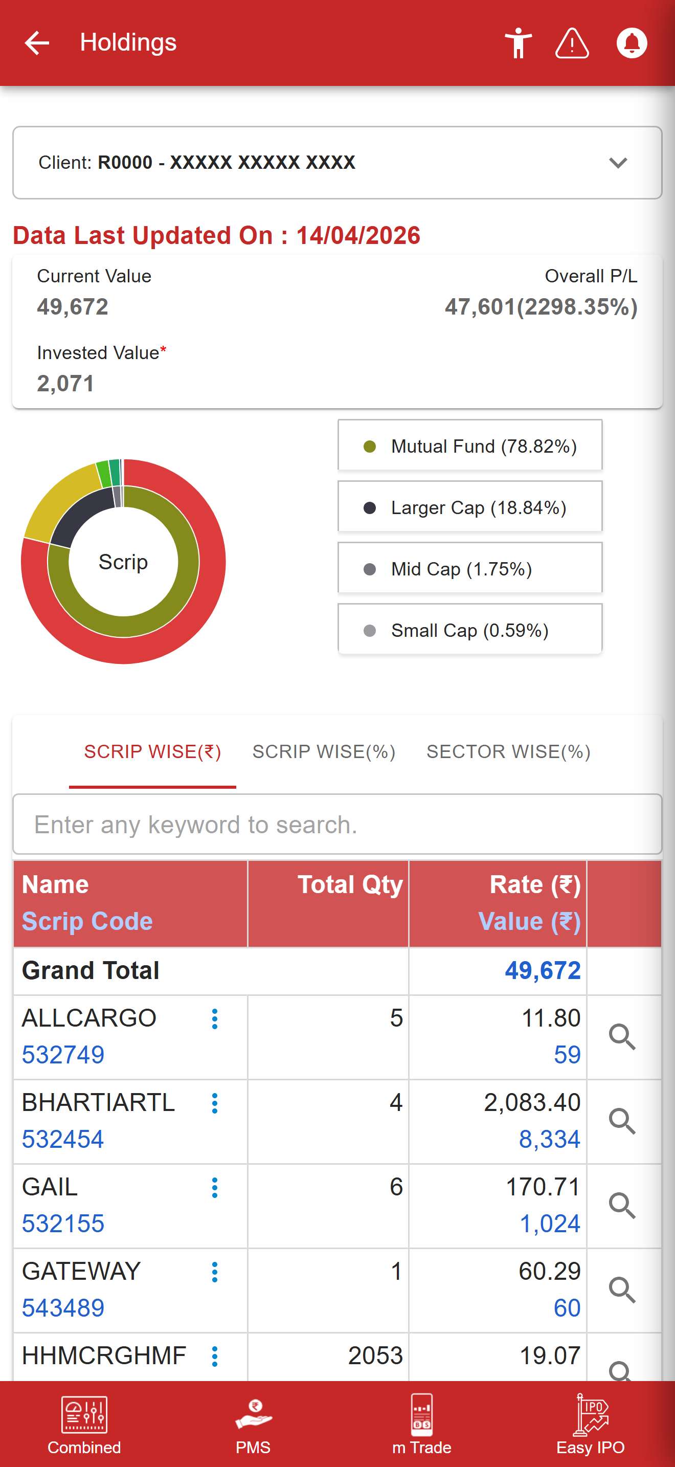Toggle the Mid Cap (1.75%) legend entry
The width and height of the screenshot is (675, 1467).
coord(470,569)
